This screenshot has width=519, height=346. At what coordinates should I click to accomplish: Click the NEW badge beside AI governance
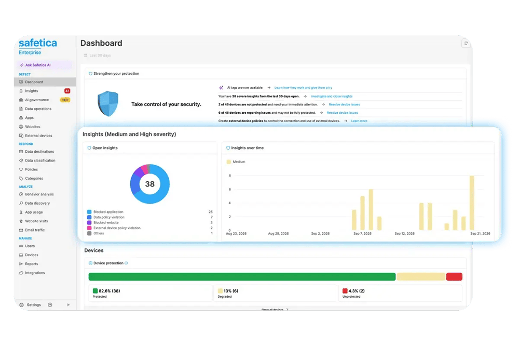pos(65,100)
